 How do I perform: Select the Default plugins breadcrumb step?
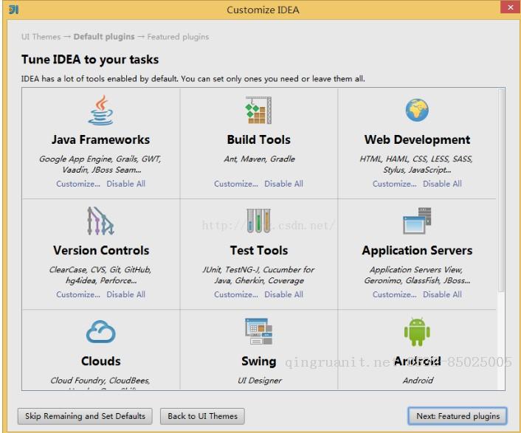pos(104,37)
